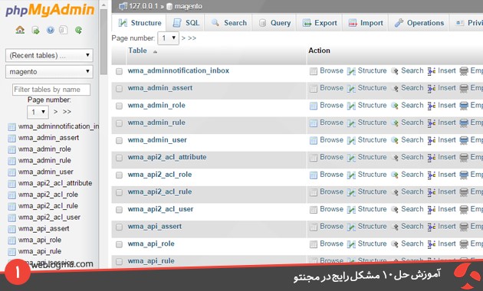Viewport: 483px width, 291px height.
Task: Open the Search tab
Action: click(229, 23)
